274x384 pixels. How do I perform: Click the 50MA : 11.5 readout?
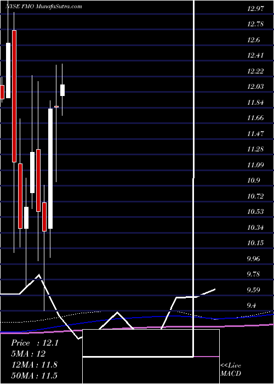point(34,375)
